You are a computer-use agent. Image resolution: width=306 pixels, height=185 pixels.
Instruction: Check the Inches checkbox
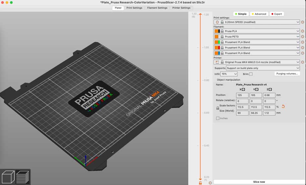pos(218,118)
